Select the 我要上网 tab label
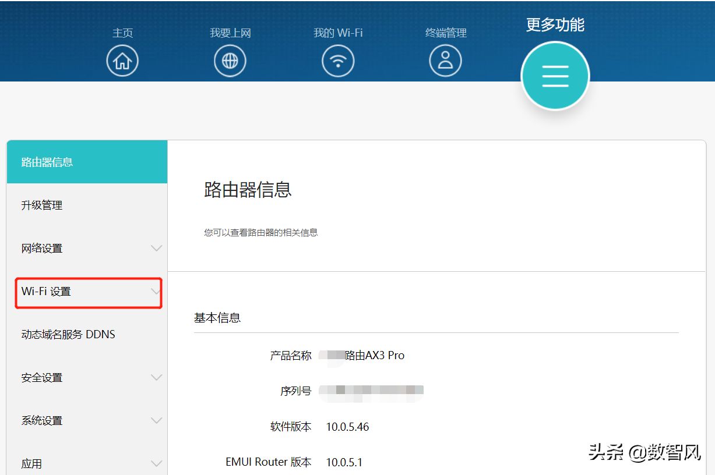This screenshot has width=715, height=475. pyautogui.click(x=230, y=33)
